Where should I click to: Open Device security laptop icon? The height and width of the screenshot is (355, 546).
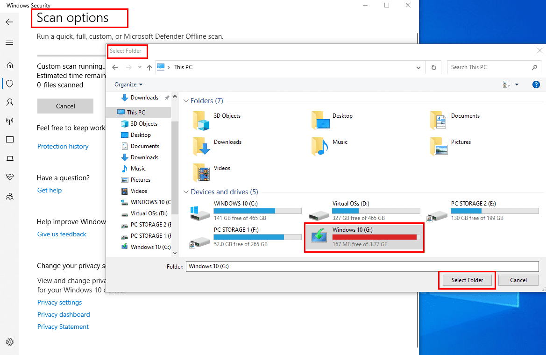pos(10,158)
